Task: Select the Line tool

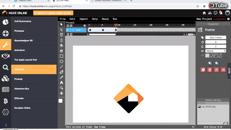Action: pos(61,67)
